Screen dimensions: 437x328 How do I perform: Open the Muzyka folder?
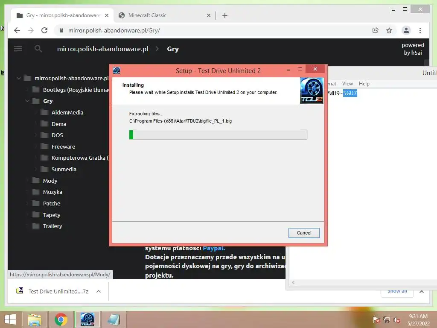click(52, 192)
